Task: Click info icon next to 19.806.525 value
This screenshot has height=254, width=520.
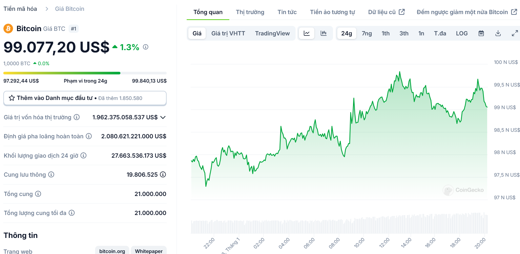Action: coord(163,174)
